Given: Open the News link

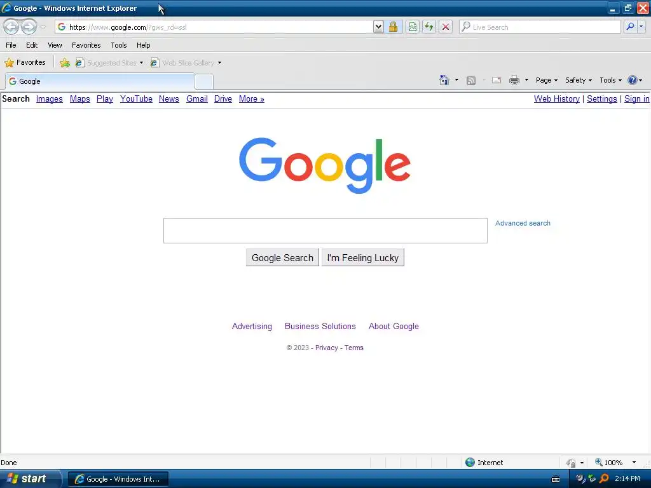Looking at the screenshot, I should [169, 98].
